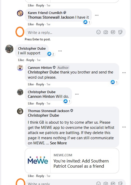Like Karen Friend Crumlich's comment

click(x=31, y=24)
